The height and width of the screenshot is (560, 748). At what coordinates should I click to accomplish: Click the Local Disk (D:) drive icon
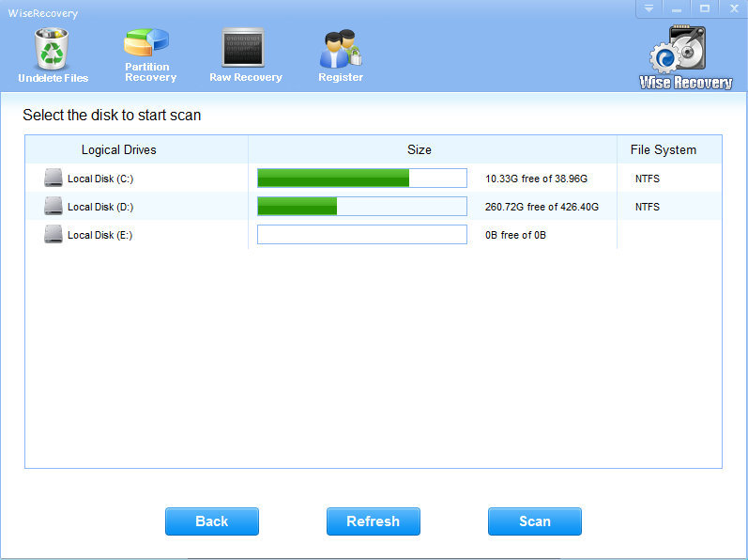click(x=53, y=207)
